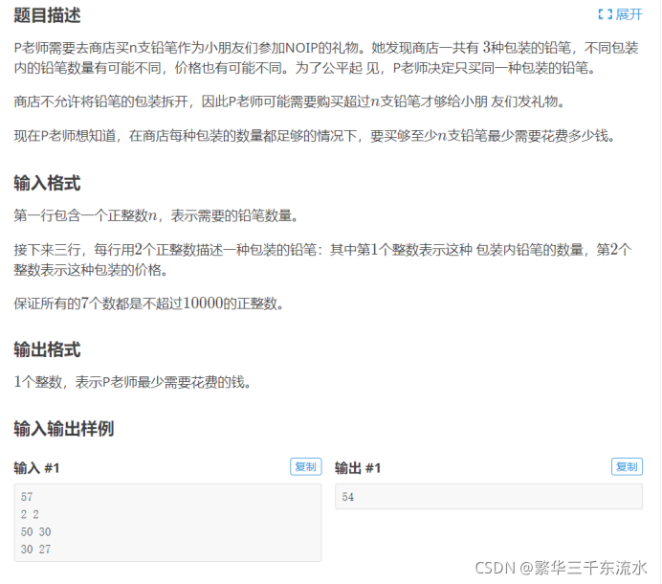Viewport: 662px width, 584px height.
Task: Click the line '30 27' in sample input
Action: (36, 549)
